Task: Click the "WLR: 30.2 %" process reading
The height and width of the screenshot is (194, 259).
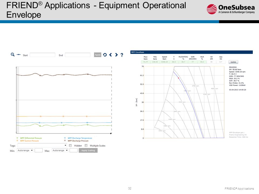Action: point(234,78)
